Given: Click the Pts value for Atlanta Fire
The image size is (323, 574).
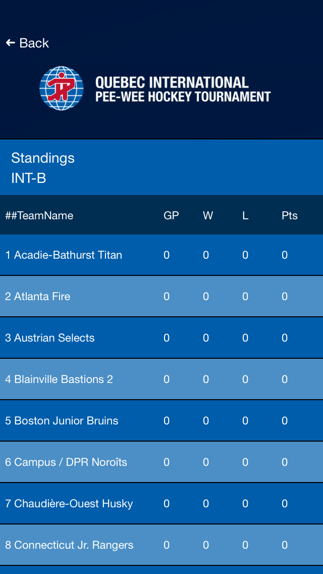Looking at the screenshot, I should [285, 296].
